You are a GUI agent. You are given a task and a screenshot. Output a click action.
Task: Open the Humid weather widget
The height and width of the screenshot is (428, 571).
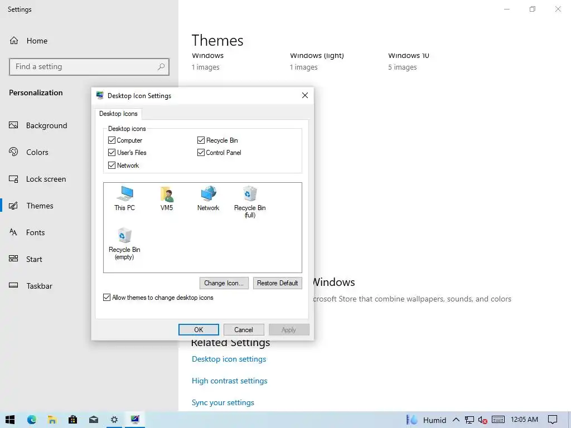pyautogui.click(x=426, y=420)
